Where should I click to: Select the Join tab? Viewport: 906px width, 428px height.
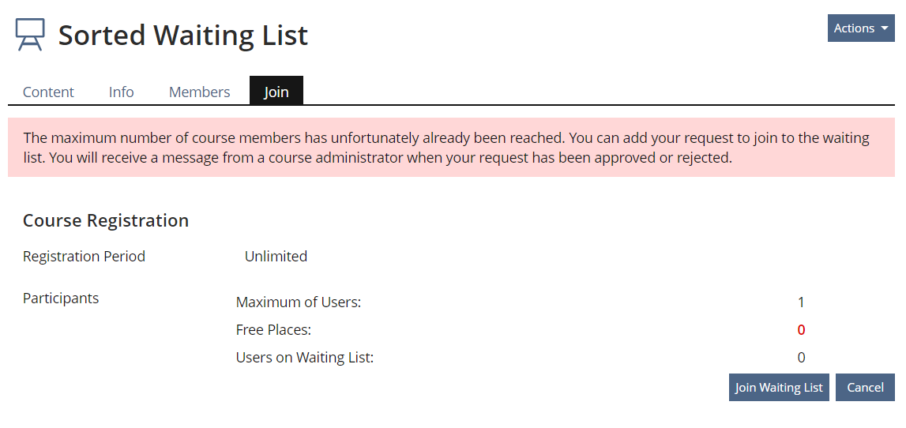276,92
